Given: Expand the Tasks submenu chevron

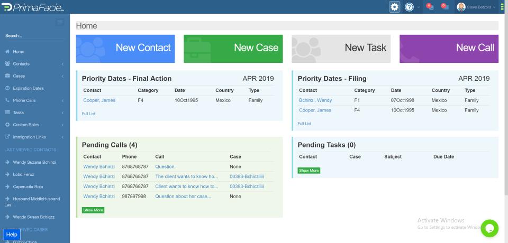Looking at the screenshot, I should [x=62, y=113].
